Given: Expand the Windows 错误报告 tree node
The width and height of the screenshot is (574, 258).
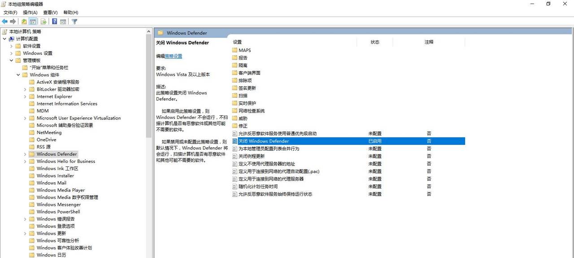Looking at the screenshot, I should click(25, 219).
